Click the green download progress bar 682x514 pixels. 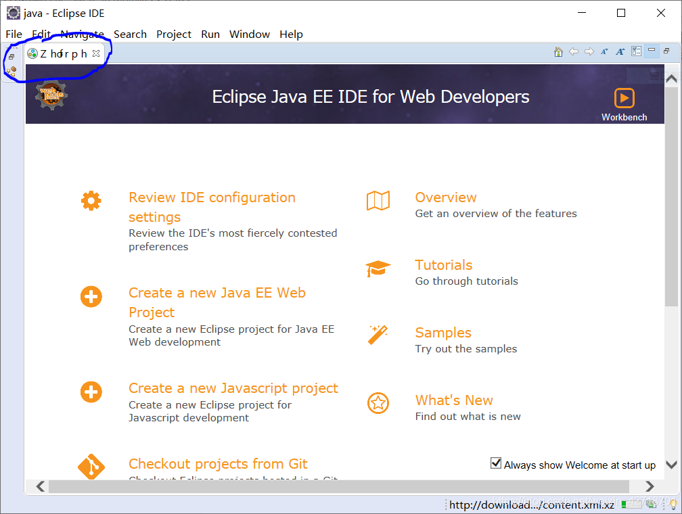point(632,505)
